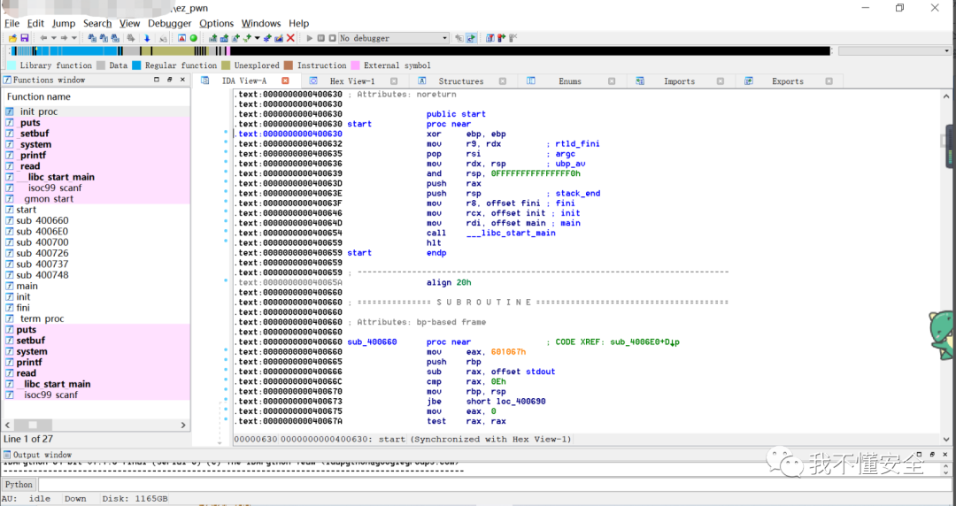Click the terminate process stop icon

(x=332, y=38)
